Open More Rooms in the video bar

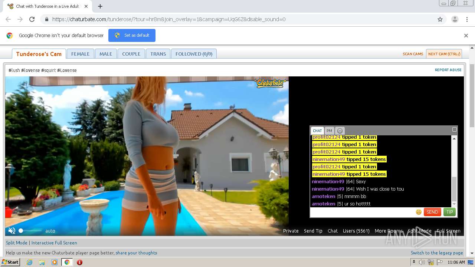coord(389,231)
